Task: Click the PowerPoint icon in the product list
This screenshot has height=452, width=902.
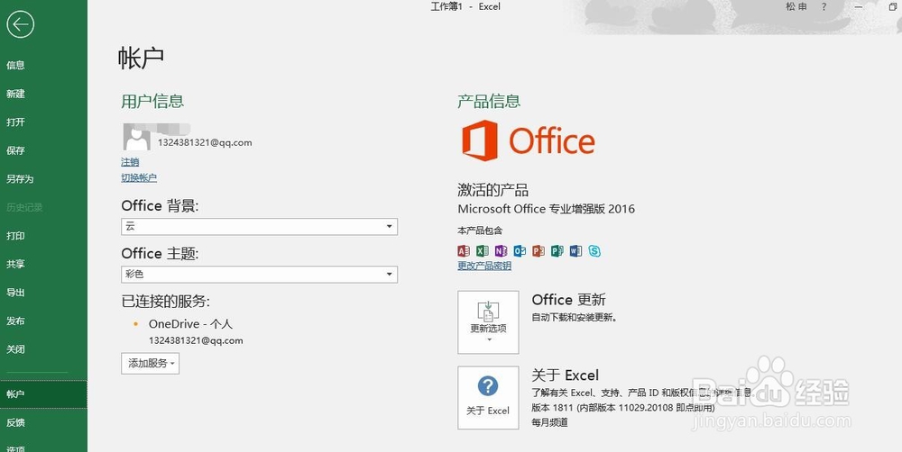Action: 538,251
